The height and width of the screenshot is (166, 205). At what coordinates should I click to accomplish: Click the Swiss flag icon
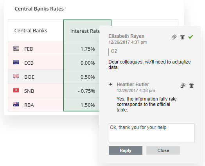[16, 90]
